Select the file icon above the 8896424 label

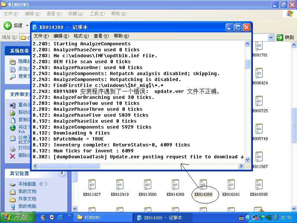[259, 73]
